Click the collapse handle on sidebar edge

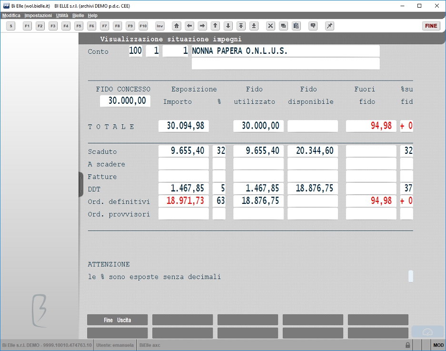[81, 184]
